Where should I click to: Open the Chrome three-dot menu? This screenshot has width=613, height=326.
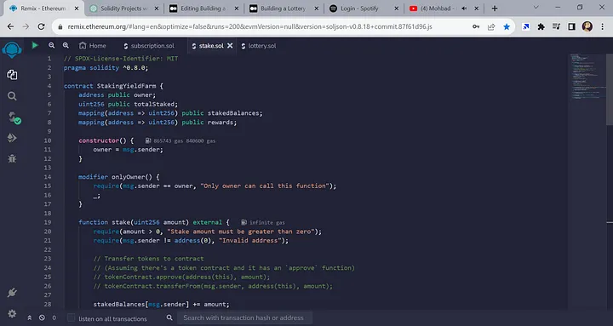pyautogui.click(x=603, y=26)
